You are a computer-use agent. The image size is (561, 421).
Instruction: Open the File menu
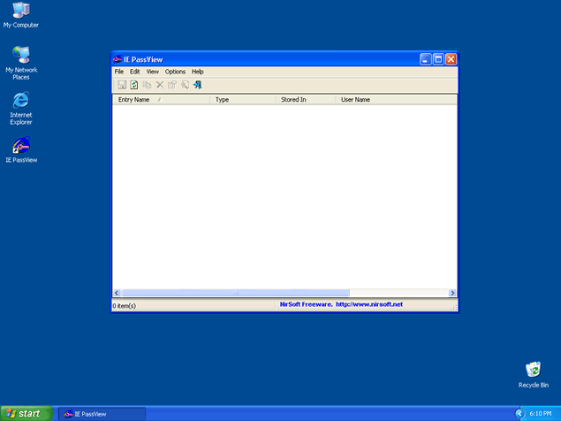tap(119, 72)
